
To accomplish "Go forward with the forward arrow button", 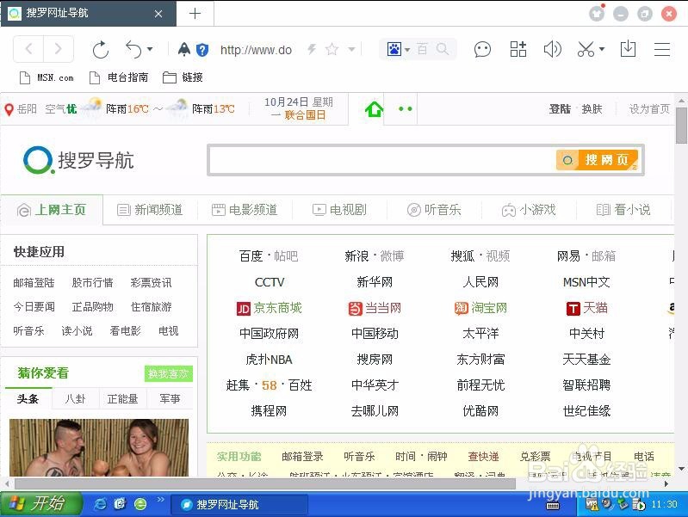I will 58,49.
